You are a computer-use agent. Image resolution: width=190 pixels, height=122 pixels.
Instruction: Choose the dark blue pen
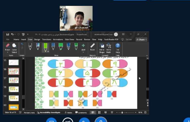point(68,47)
